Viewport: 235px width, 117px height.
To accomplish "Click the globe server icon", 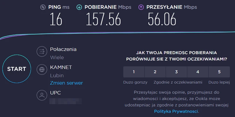I will coord(42,70).
